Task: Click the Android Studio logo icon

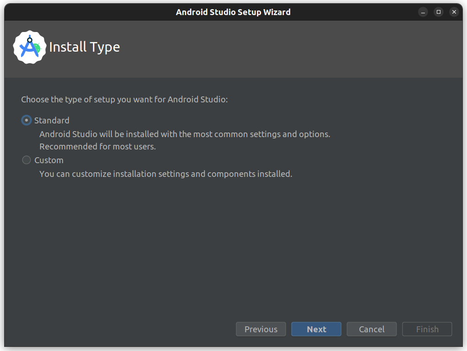Action: coord(29,47)
